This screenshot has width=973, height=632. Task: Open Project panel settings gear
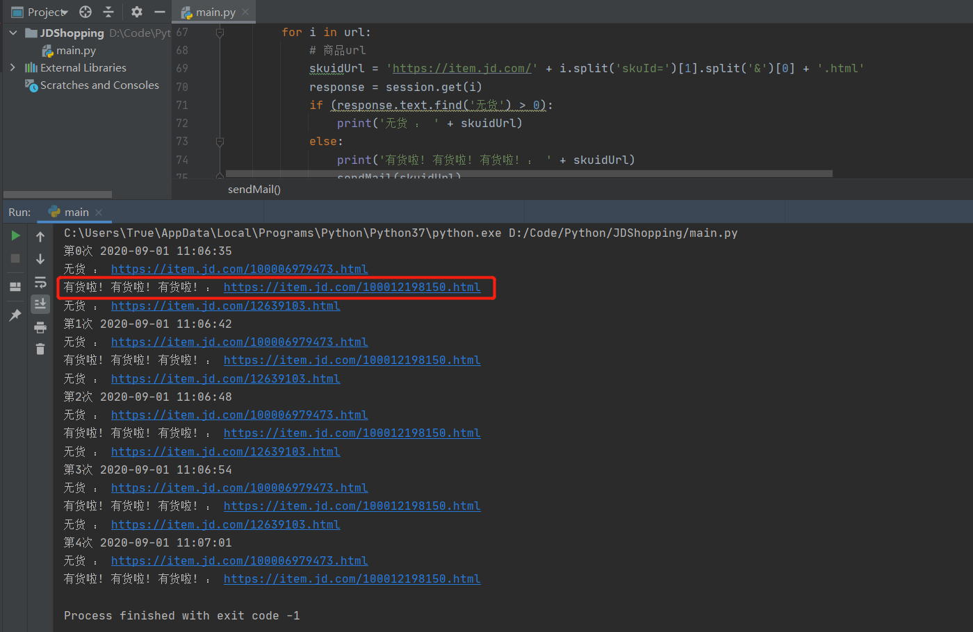[x=137, y=12]
